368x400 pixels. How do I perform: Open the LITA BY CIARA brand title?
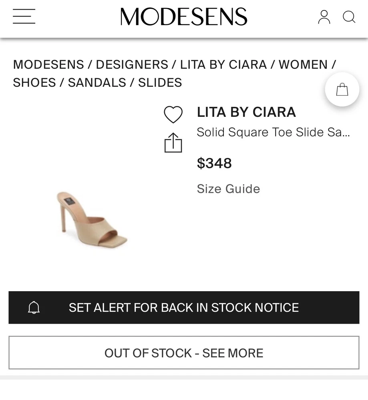(246, 112)
